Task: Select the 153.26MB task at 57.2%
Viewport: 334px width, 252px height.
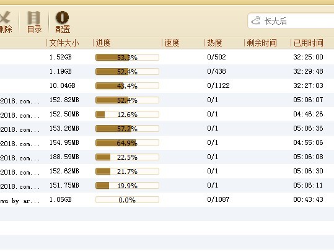Action: point(167,129)
